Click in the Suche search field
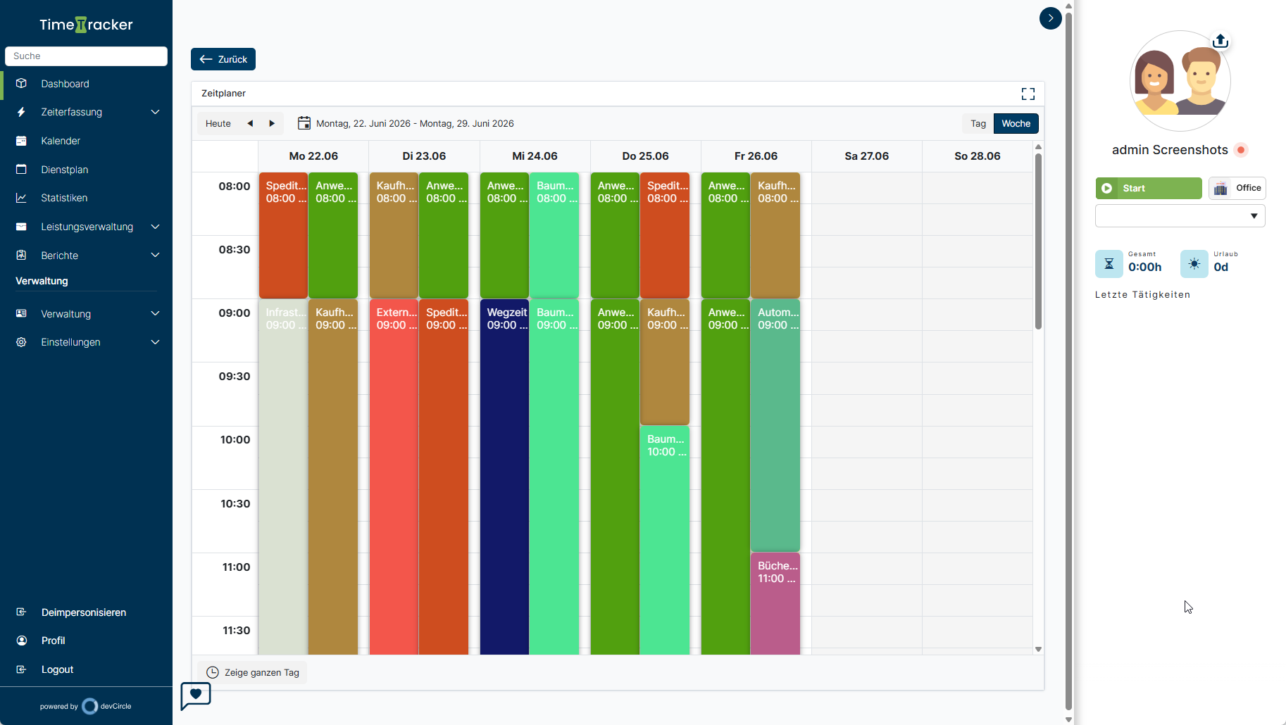Screen dimensions: 1286x725 tap(86, 56)
